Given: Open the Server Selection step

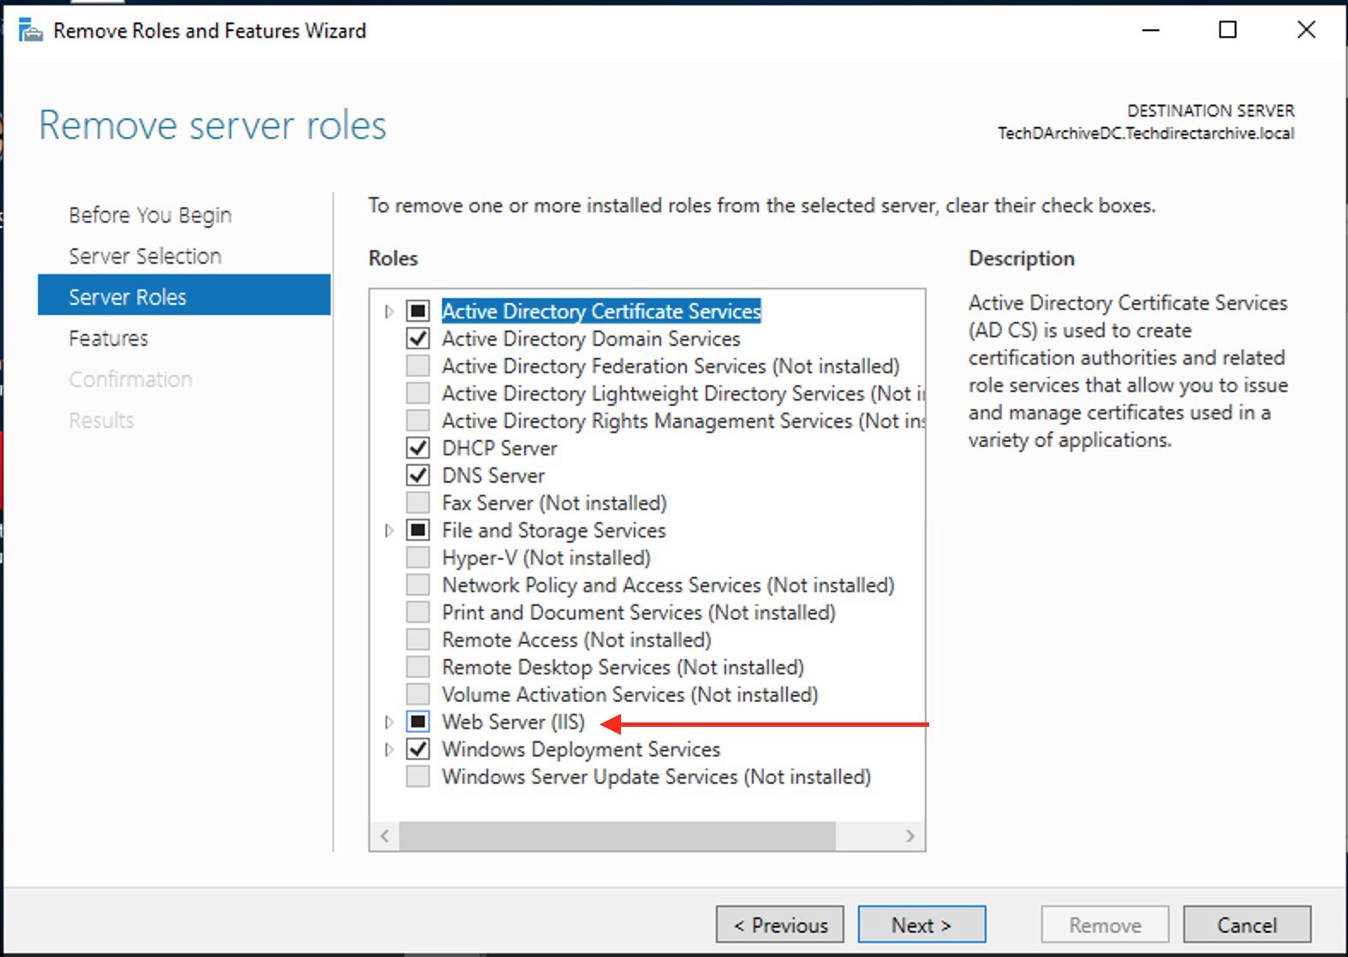Looking at the screenshot, I should click(145, 256).
